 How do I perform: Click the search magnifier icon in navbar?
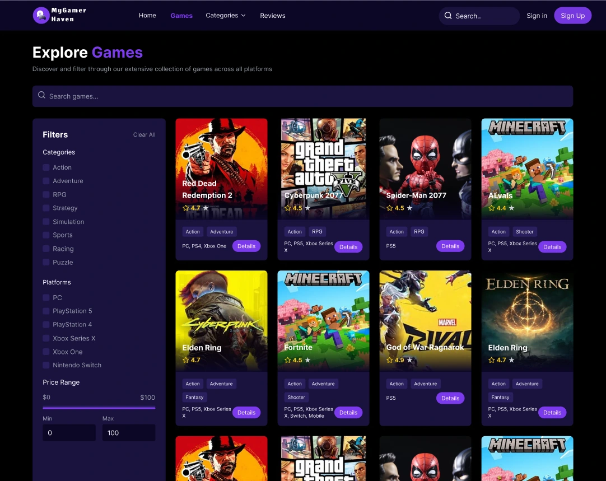[448, 16]
